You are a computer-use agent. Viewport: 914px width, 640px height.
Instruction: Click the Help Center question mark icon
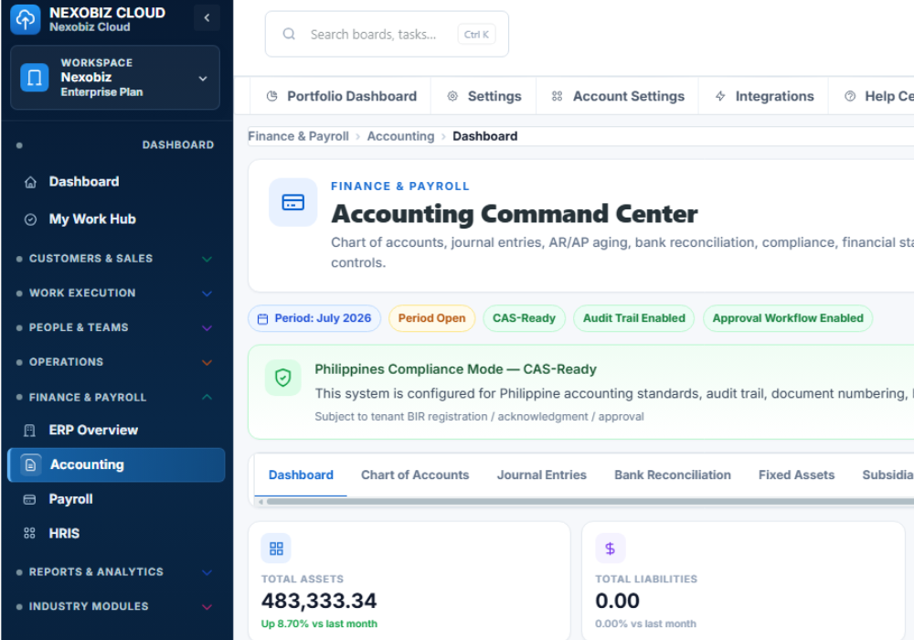(x=850, y=96)
